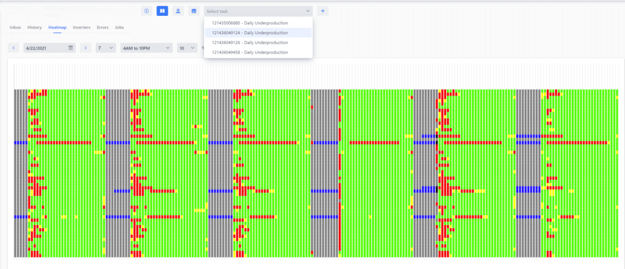This screenshot has height=269, width=625.
Task: Expand the Select task dropdown
Action: click(x=258, y=11)
